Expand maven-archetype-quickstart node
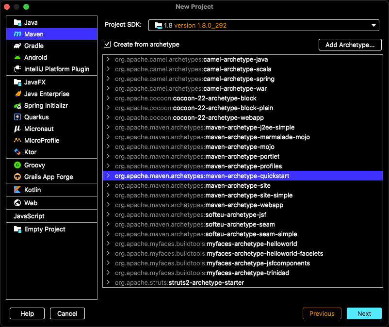This screenshot has width=389, height=327. click(108, 176)
